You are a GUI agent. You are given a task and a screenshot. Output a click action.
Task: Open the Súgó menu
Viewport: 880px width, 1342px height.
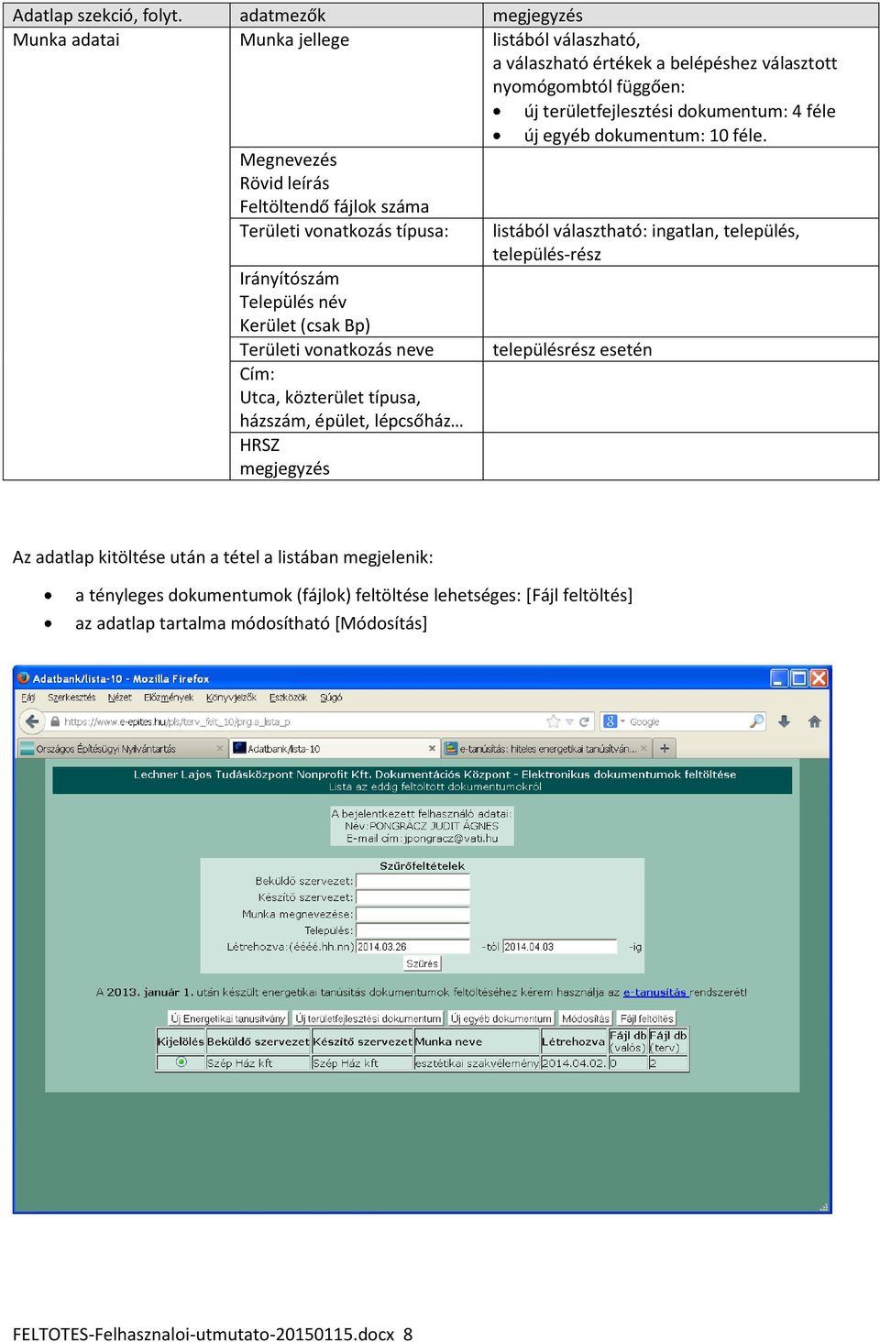click(331, 698)
